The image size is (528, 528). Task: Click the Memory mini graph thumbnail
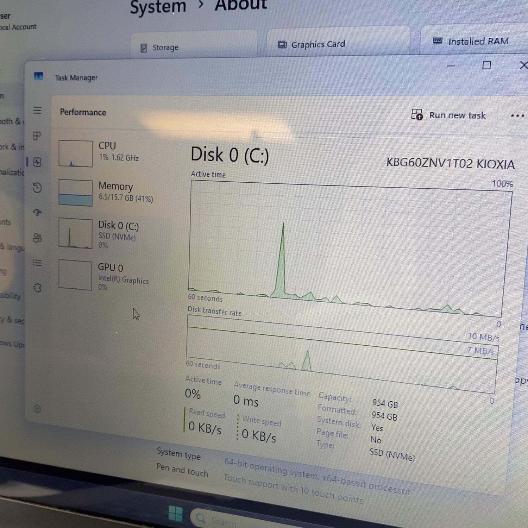[76, 193]
